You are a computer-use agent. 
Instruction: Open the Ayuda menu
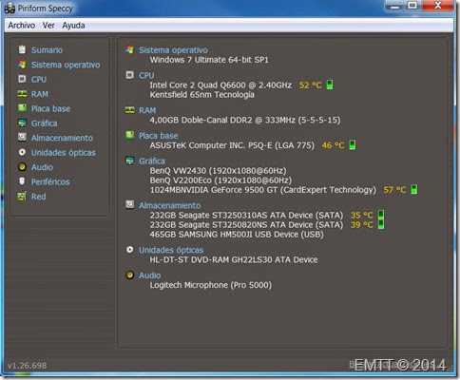(x=73, y=26)
